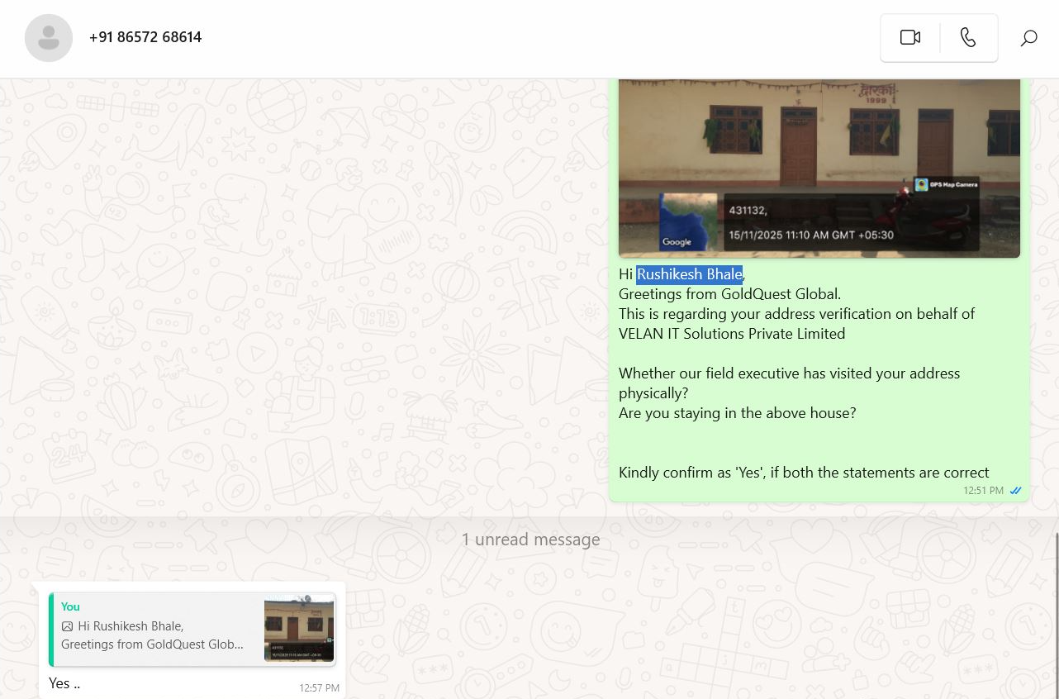The height and width of the screenshot is (699, 1059).
Task: Start a voice call using the phone icon
Action: [x=968, y=38]
